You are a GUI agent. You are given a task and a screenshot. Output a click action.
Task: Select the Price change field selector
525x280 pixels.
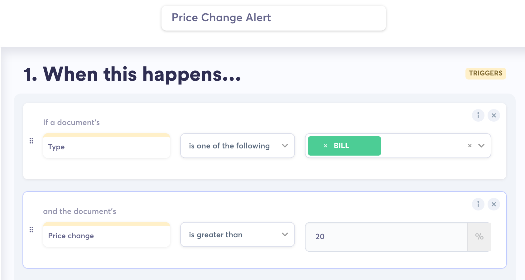point(106,236)
